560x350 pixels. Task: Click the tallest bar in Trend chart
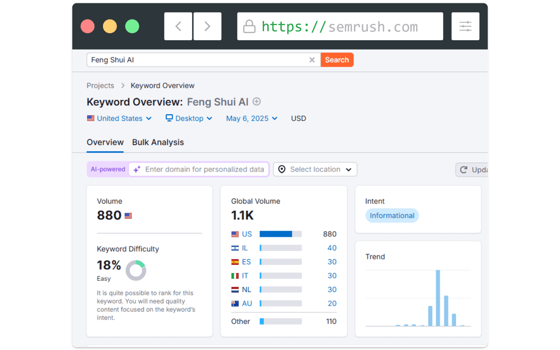click(x=438, y=298)
